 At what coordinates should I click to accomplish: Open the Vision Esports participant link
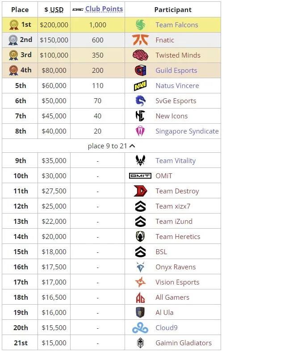click(x=177, y=282)
